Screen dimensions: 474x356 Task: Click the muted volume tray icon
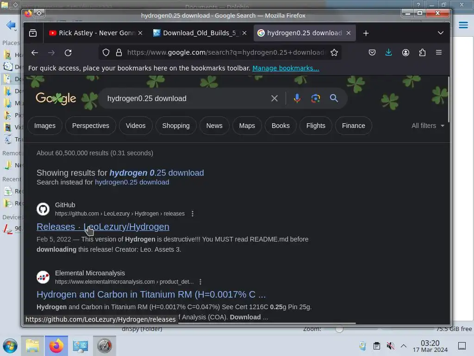[390, 346]
